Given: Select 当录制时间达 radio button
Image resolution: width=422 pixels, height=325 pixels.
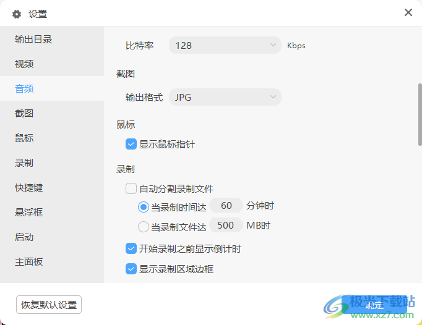Looking at the screenshot, I should [x=143, y=207].
